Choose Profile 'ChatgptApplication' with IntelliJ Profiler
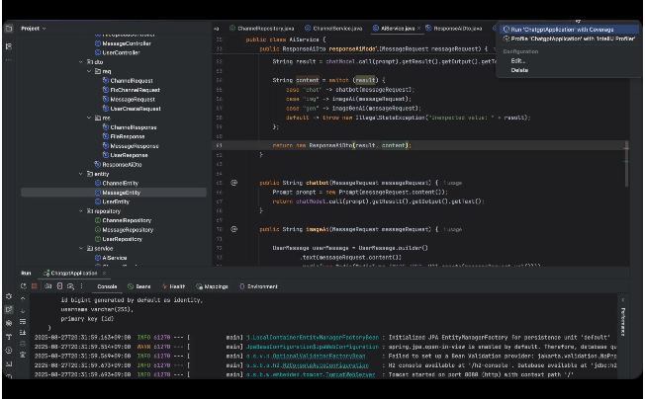This screenshot has height=399, width=645. [x=569, y=39]
